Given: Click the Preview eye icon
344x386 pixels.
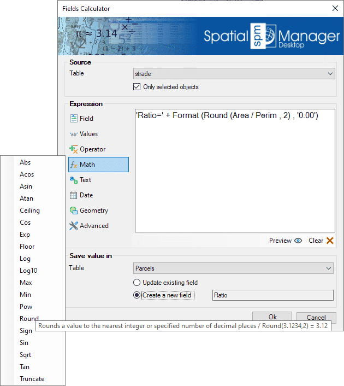Looking at the screenshot, I should click(298, 241).
